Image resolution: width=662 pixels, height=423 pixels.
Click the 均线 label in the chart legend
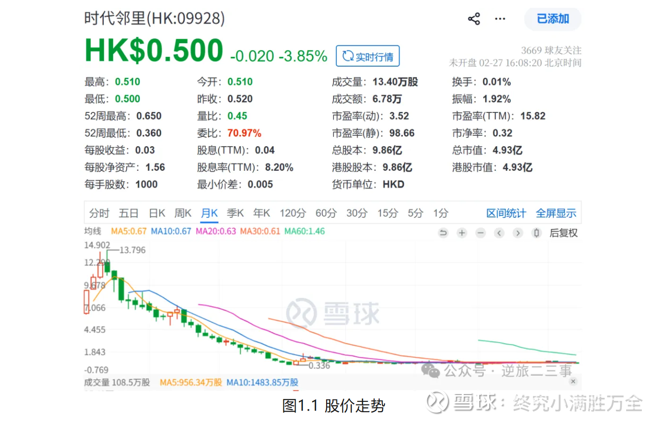click(92, 231)
